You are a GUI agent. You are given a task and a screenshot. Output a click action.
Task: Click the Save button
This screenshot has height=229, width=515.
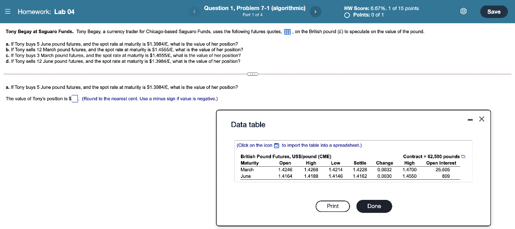click(494, 12)
